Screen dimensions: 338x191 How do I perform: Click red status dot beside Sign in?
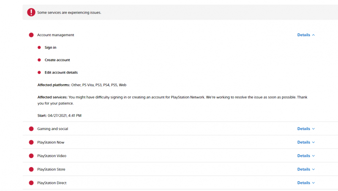(39, 48)
